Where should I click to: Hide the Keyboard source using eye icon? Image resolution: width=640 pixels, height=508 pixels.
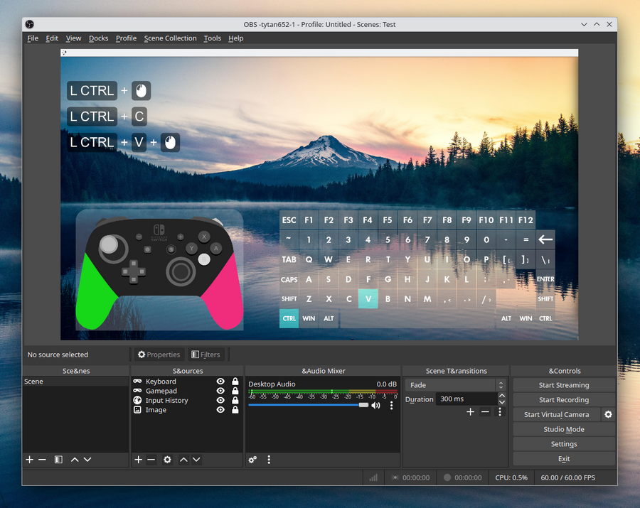[220, 382]
